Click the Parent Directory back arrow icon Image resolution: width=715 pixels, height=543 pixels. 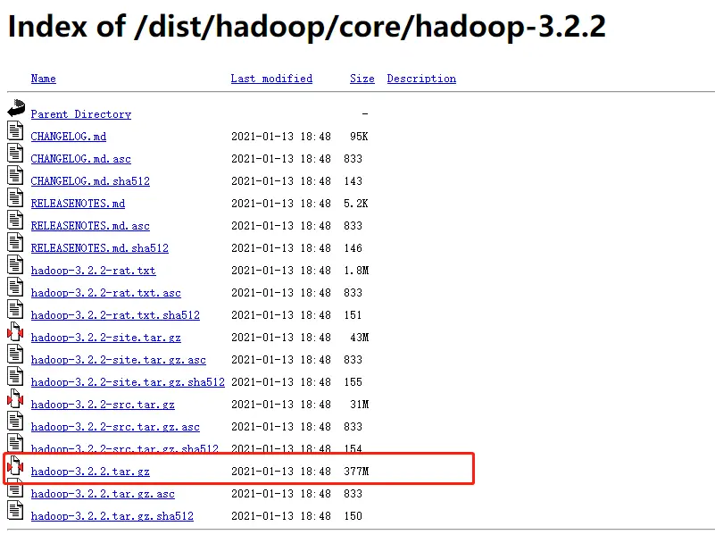tap(15, 109)
